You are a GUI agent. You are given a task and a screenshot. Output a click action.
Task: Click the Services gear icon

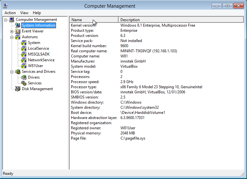click(24, 83)
